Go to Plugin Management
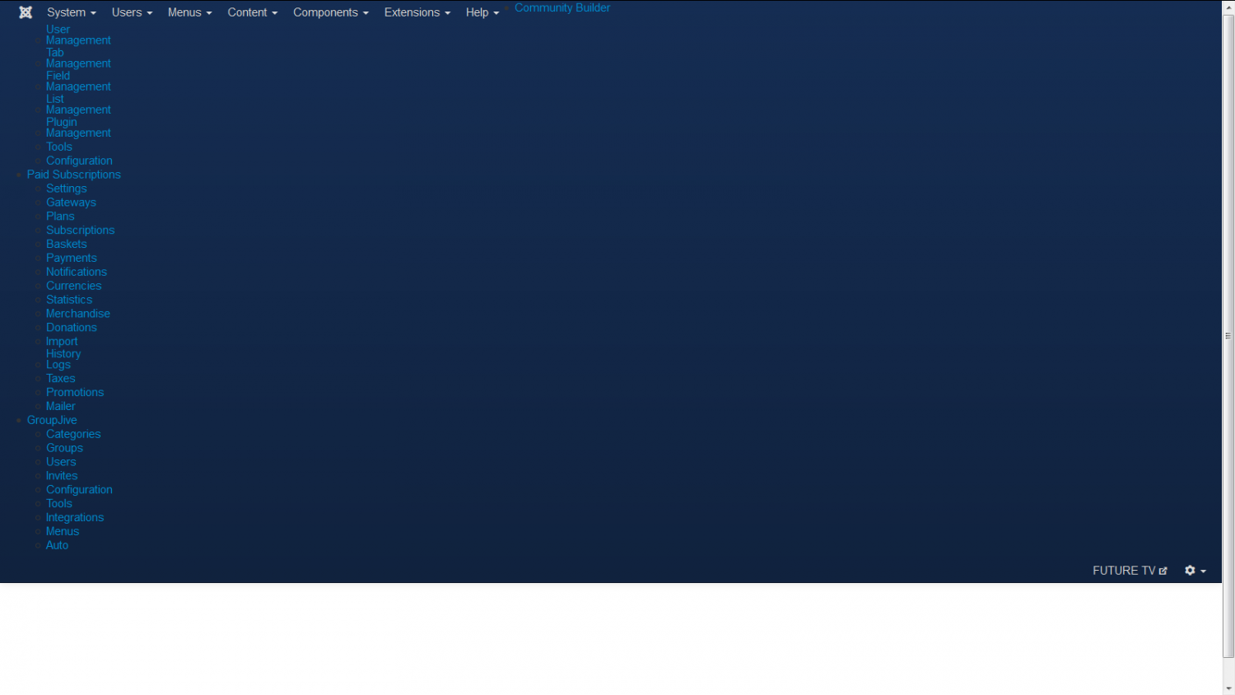This screenshot has width=1235, height=695. (x=78, y=127)
